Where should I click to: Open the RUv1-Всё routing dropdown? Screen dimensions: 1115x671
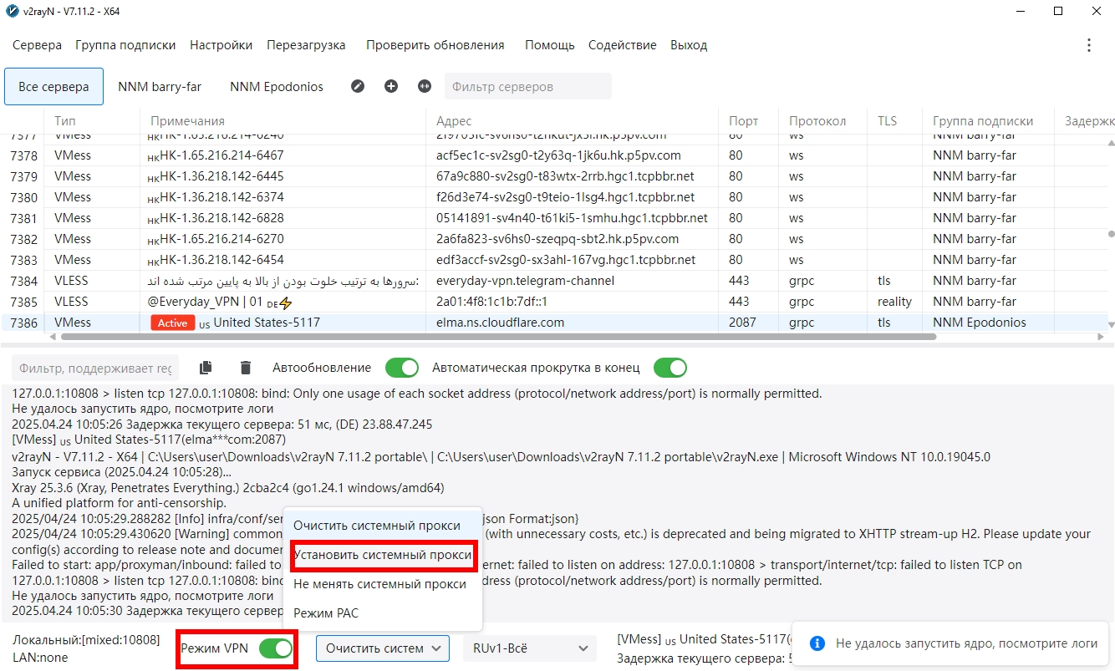pyautogui.click(x=530, y=648)
